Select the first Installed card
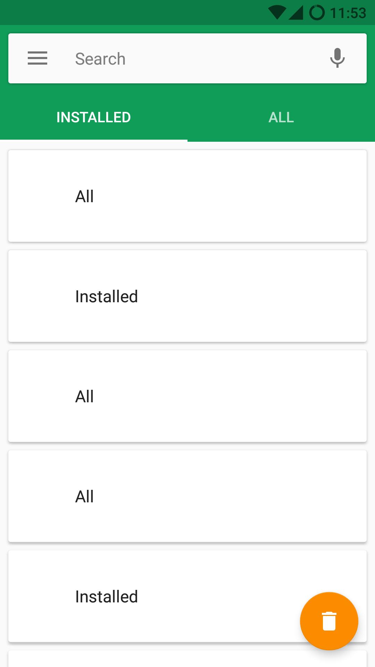Image resolution: width=375 pixels, height=667 pixels. click(x=187, y=296)
